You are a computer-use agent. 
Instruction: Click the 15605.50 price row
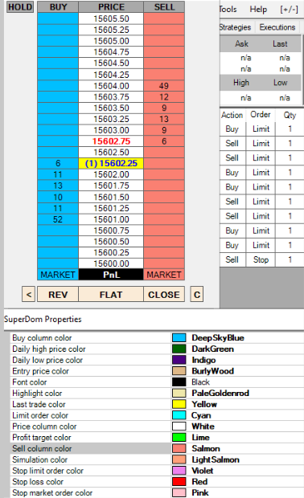(111, 18)
